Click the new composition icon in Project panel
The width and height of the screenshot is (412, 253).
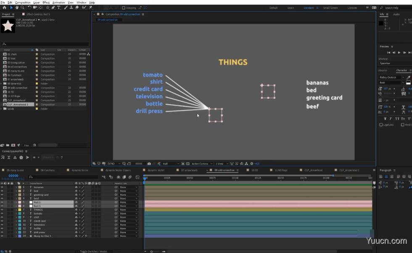pos(13,145)
